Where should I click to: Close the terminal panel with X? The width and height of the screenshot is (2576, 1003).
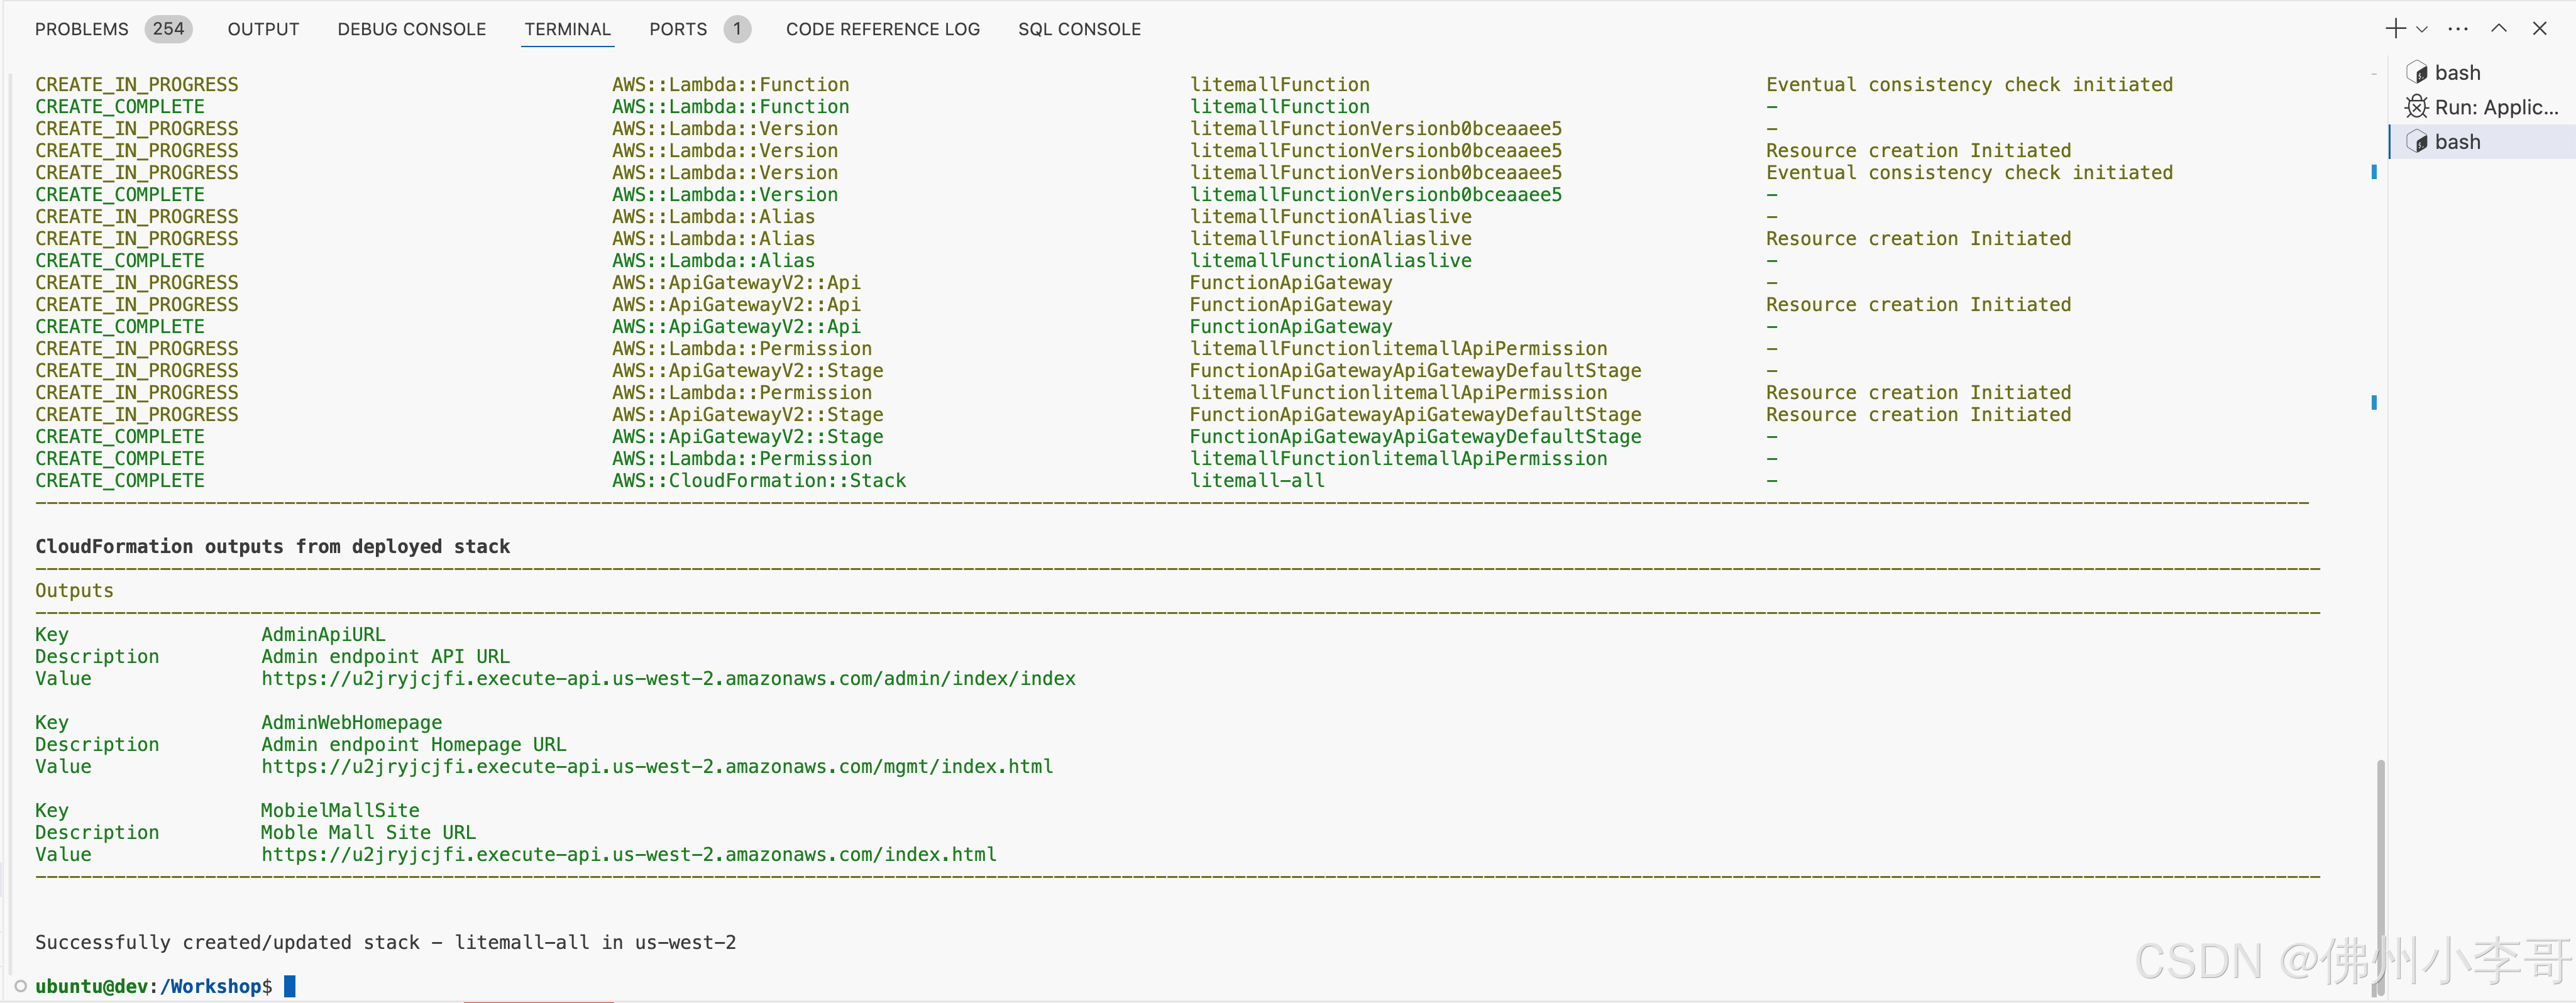pyautogui.click(x=2540, y=29)
